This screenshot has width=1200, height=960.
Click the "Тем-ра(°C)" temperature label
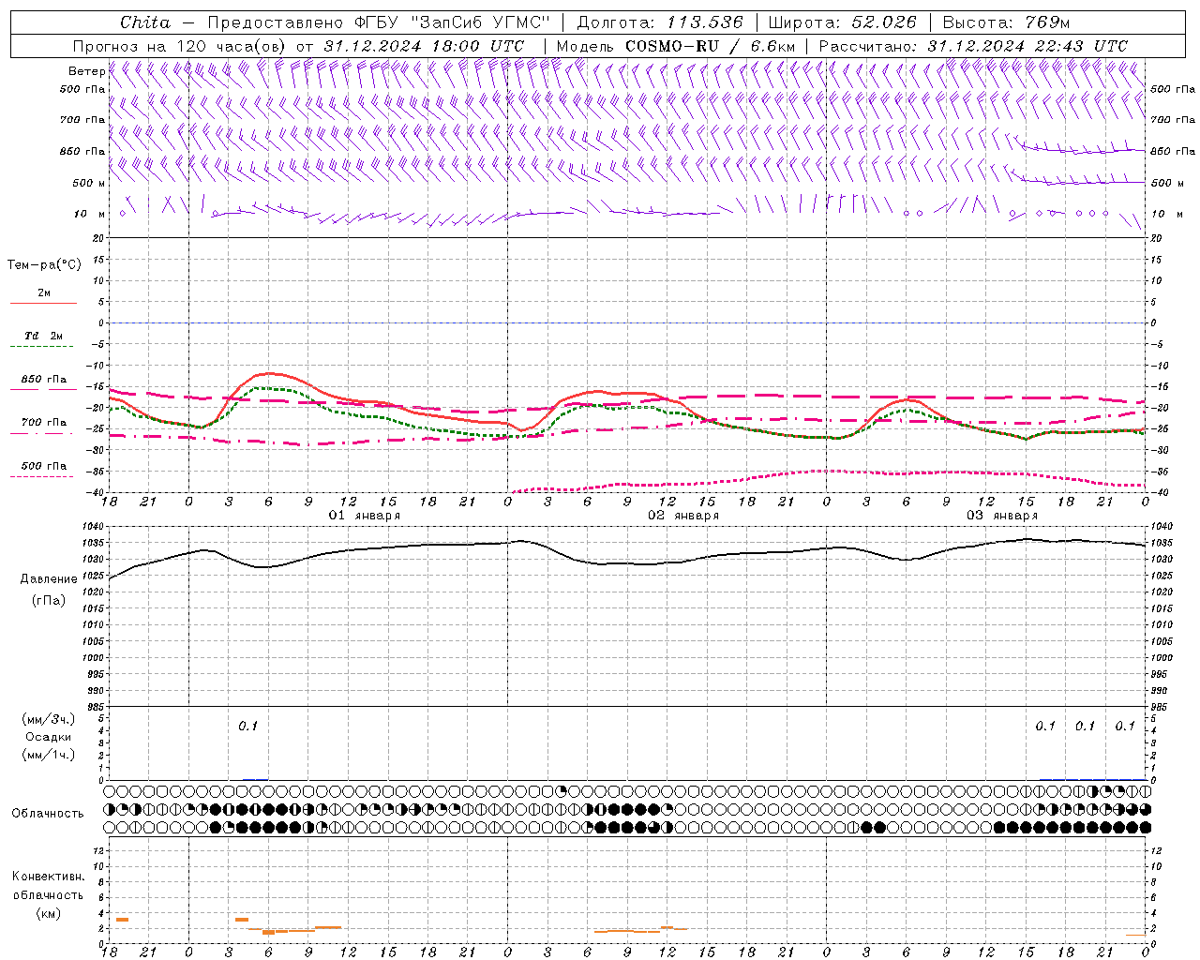pyautogui.click(x=44, y=265)
